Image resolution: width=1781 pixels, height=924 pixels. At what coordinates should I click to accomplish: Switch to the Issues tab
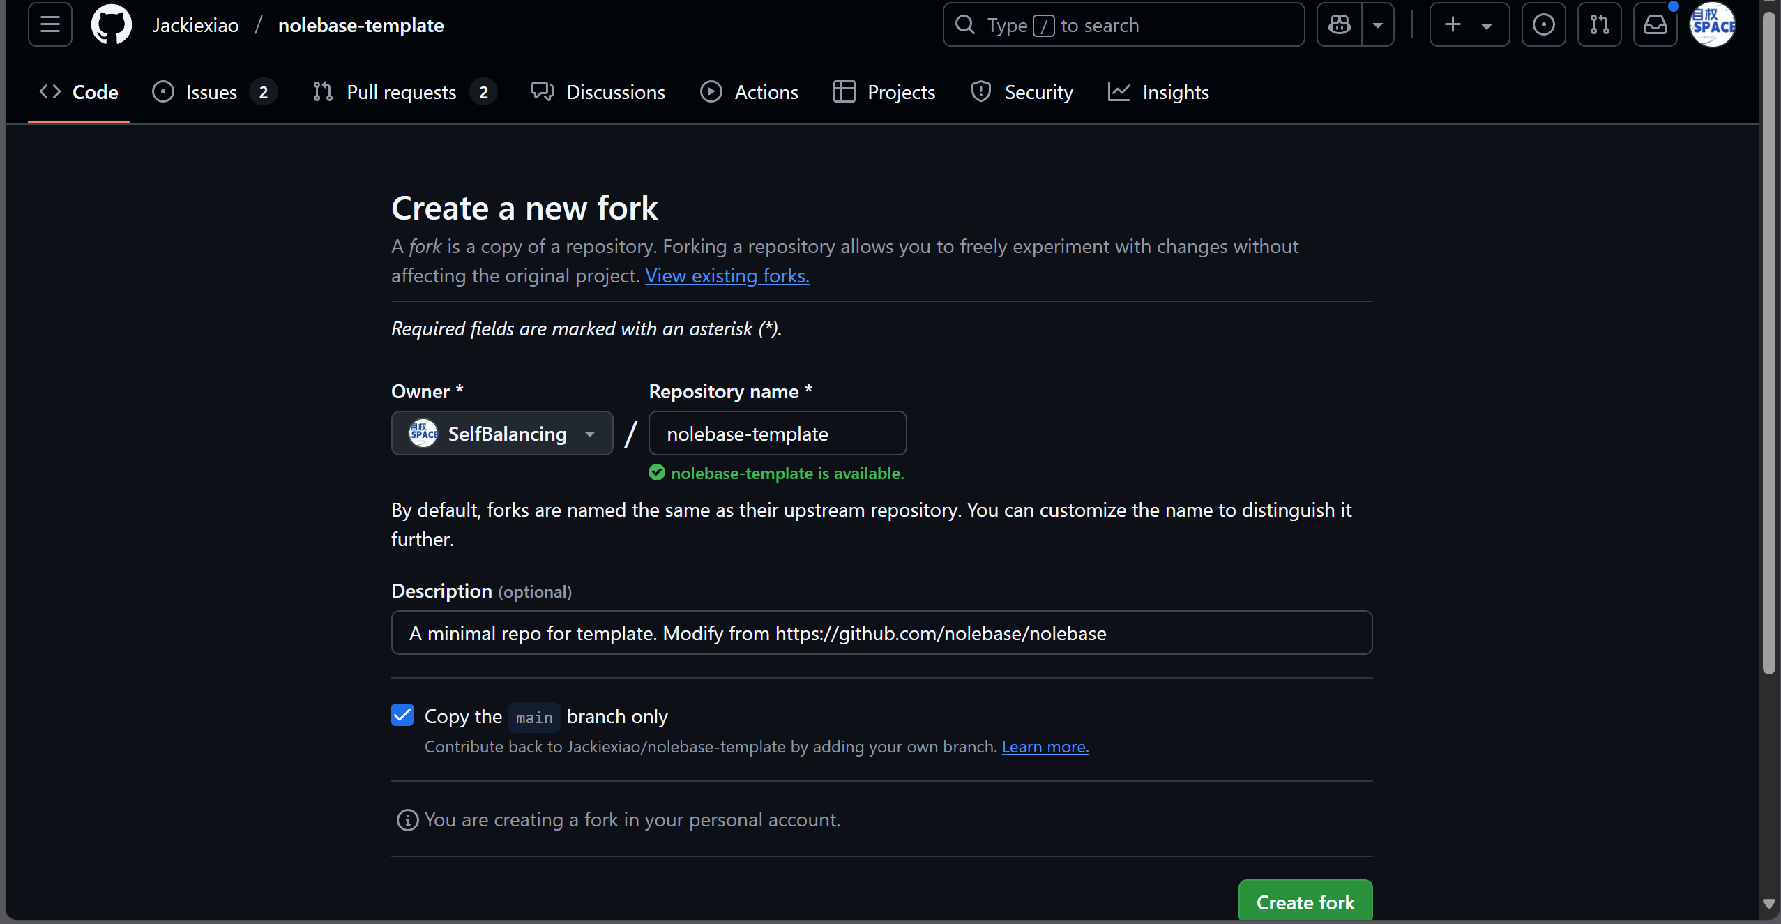[214, 92]
